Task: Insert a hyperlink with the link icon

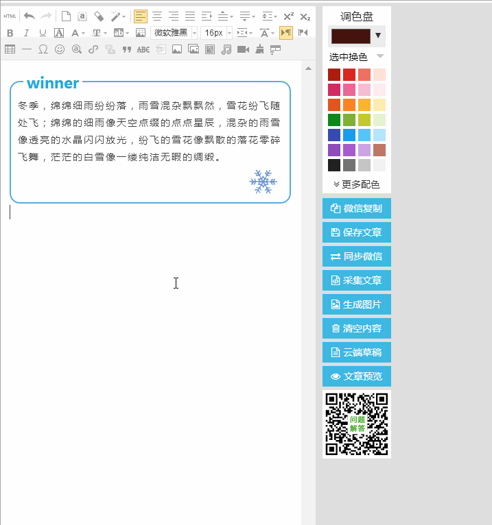Action: [x=93, y=49]
